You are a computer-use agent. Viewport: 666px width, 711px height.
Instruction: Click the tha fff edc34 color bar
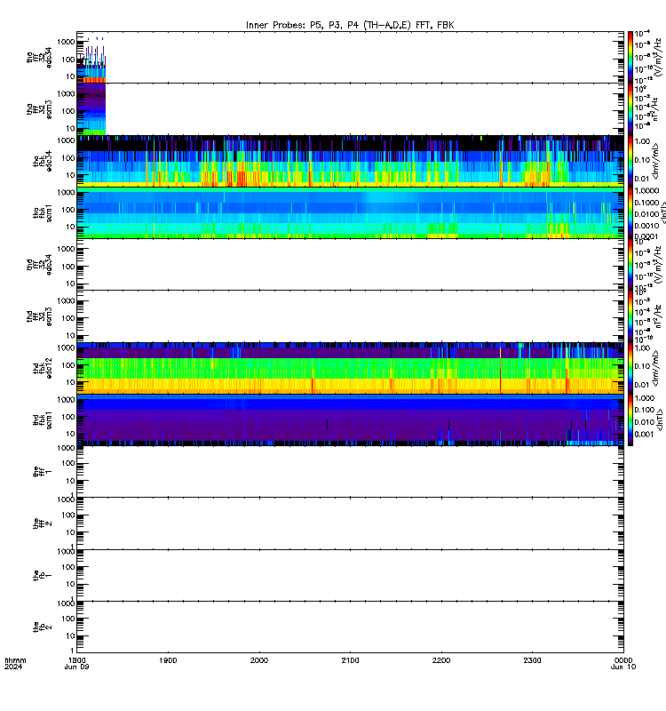630,57
